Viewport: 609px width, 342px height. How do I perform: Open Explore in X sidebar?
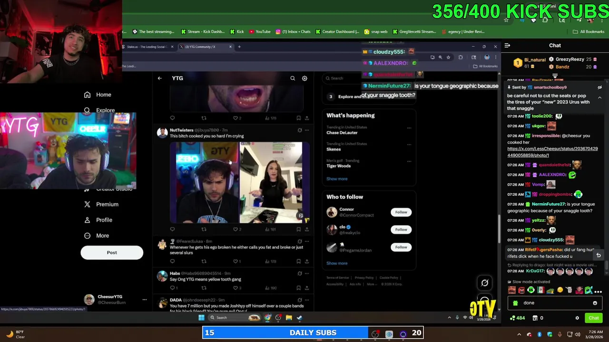pyautogui.click(x=99, y=110)
